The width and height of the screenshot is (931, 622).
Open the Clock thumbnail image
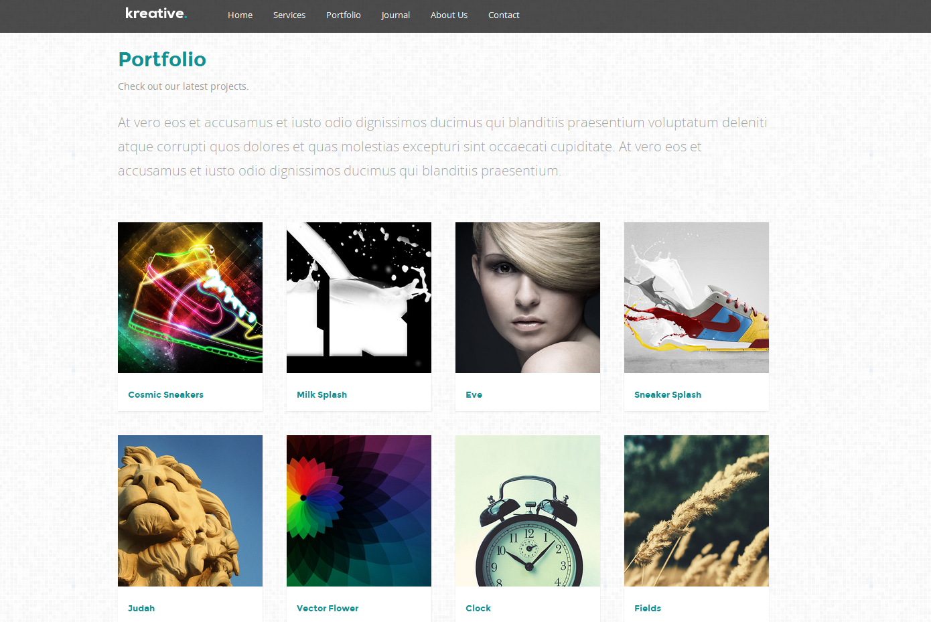[528, 511]
